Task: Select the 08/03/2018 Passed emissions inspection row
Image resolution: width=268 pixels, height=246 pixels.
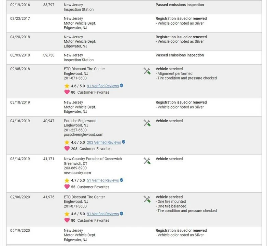Action: [x=134, y=58]
